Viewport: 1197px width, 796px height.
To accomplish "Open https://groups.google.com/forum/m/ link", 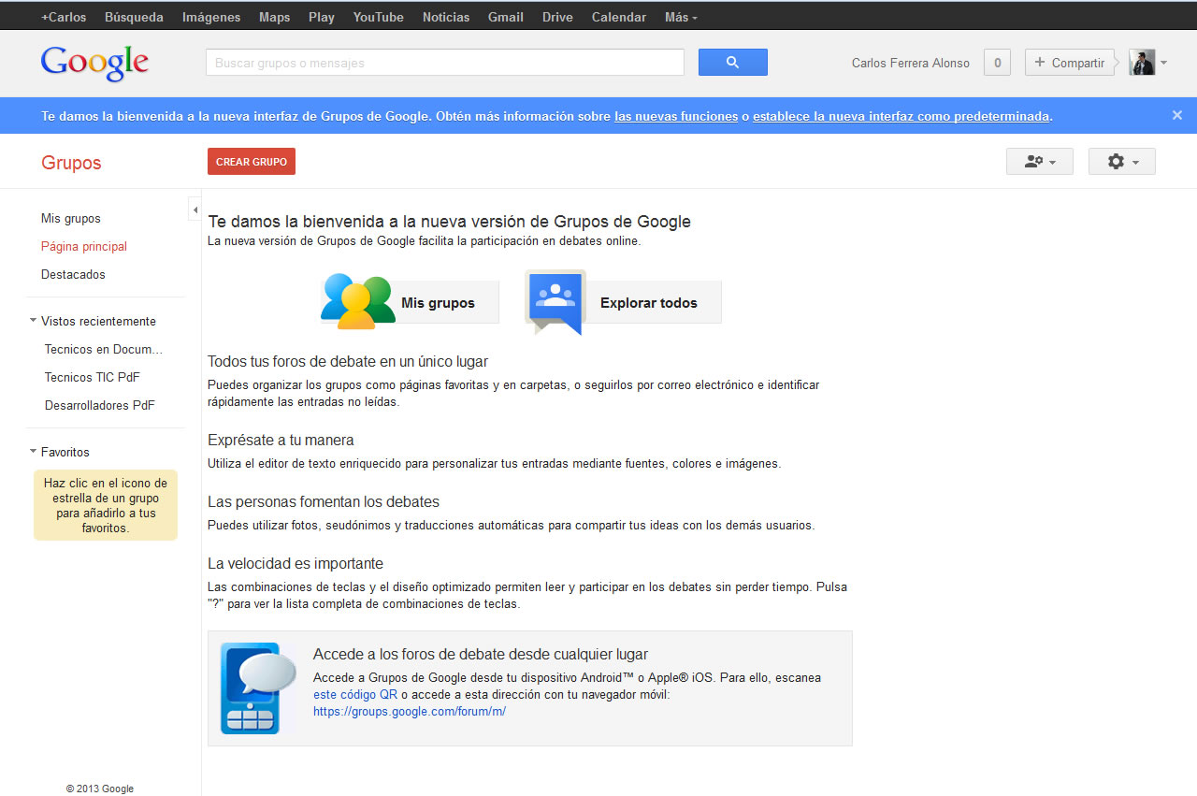I will 410,711.
